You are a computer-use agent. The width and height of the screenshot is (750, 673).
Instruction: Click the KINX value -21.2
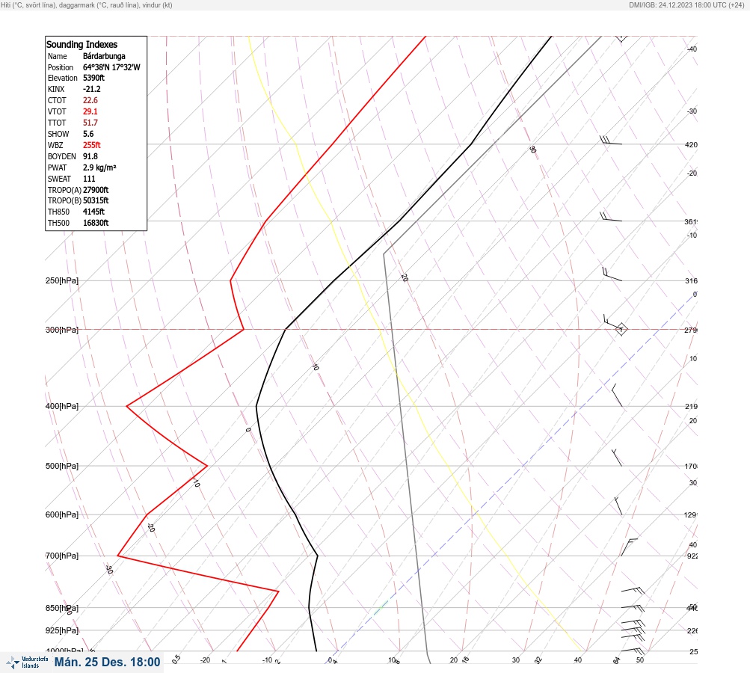tap(91, 89)
